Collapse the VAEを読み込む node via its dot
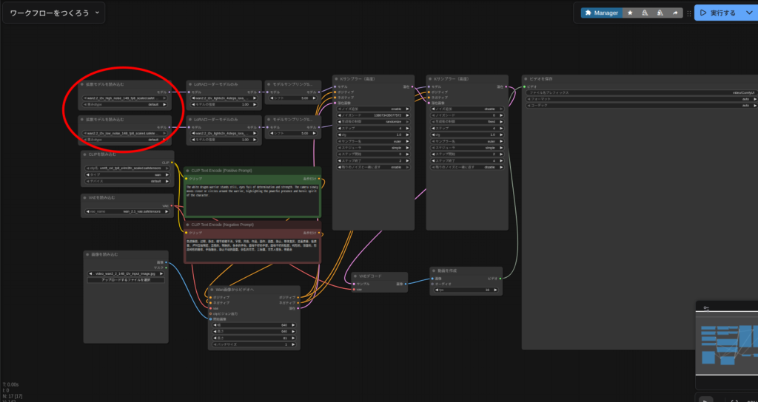This screenshot has width=758, height=402. click(x=84, y=198)
